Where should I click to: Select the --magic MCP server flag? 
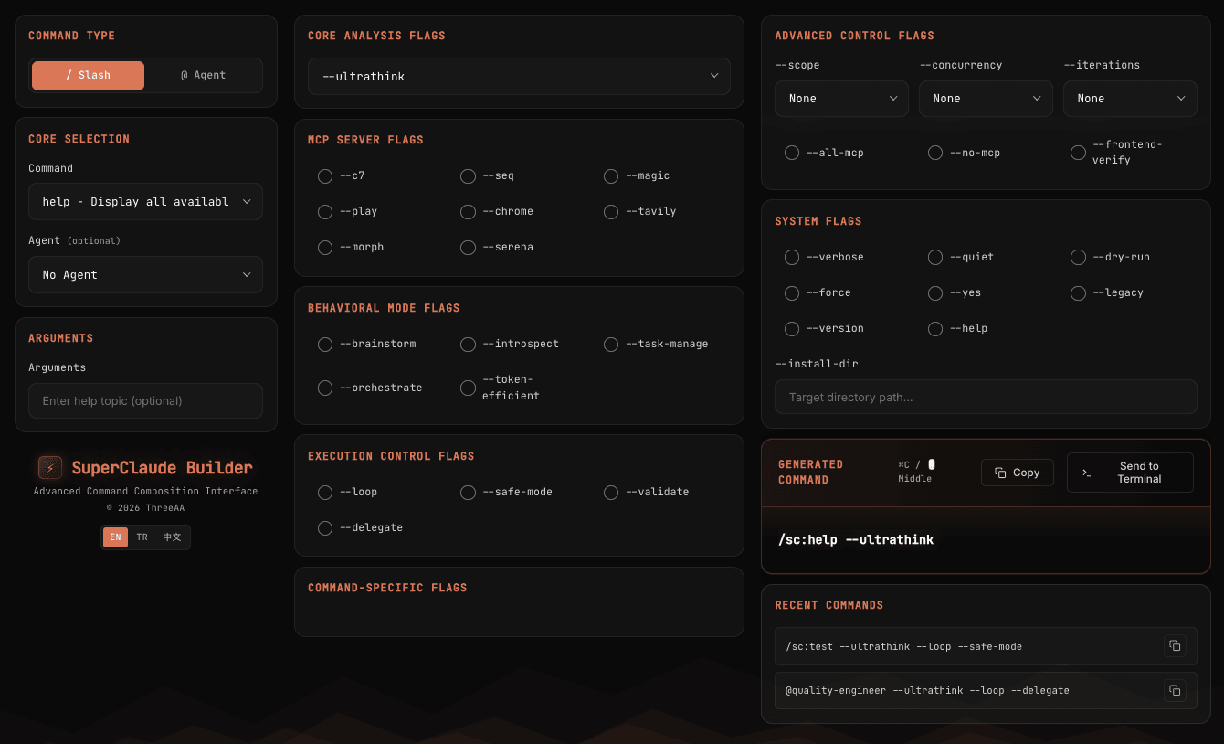click(610, 175)
